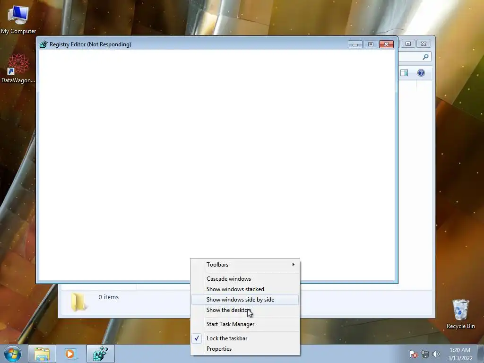Toggle the preview pane icon in Explorer window

click(404, 73)
